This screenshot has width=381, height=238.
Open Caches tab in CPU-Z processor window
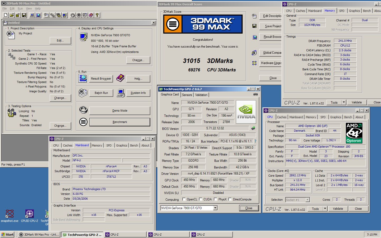282,117
